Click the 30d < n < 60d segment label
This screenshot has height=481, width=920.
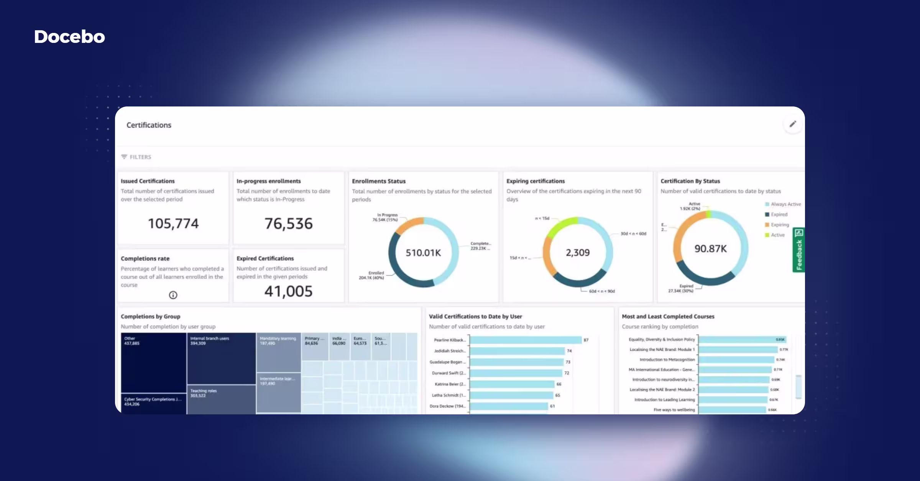pos(634,234)
